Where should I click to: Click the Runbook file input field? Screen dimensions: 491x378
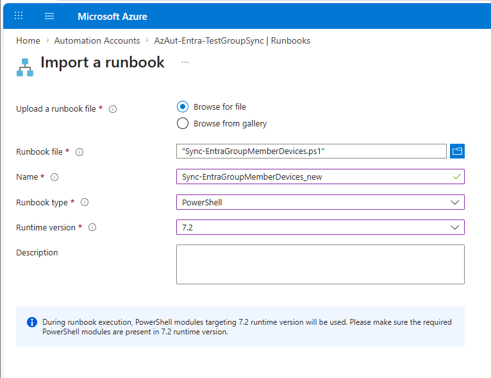click(312, 151)
